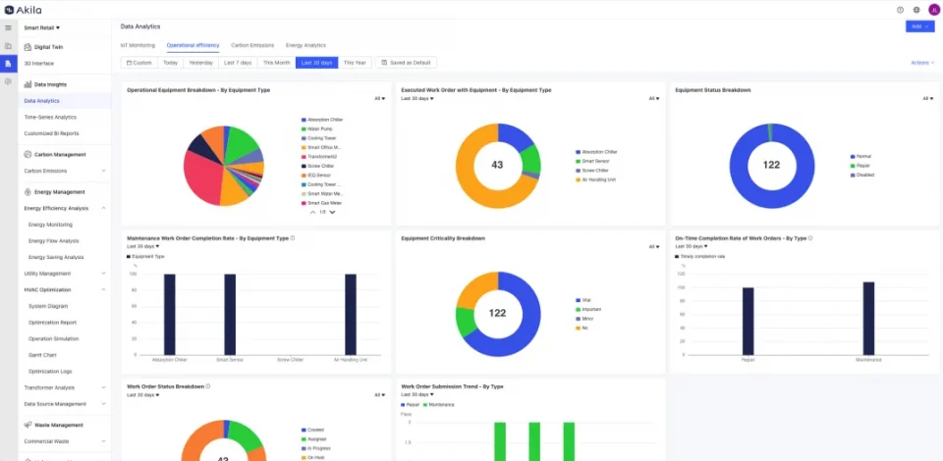Click the Data Insights bar chart icon
This screenshot has width=943, height=461.
28,84
